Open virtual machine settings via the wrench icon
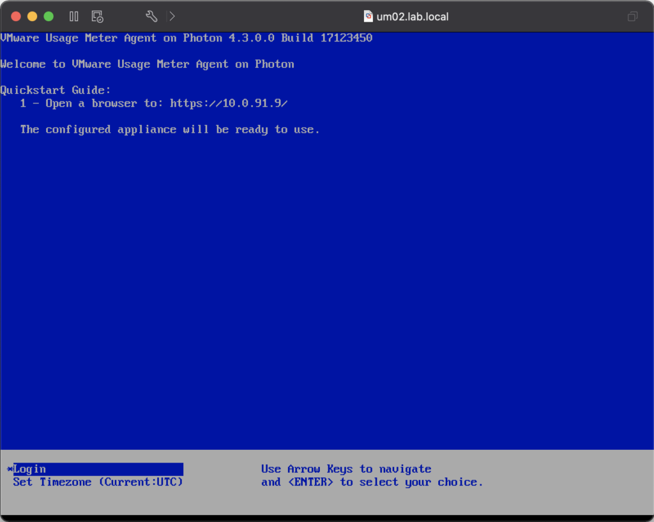The height and width of the screenshot is (522, 654). coord(151,16)
